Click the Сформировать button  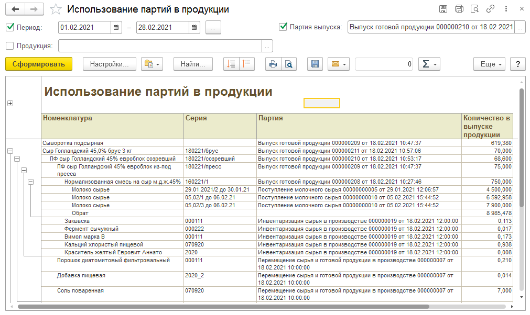click(x=39, y=64)
